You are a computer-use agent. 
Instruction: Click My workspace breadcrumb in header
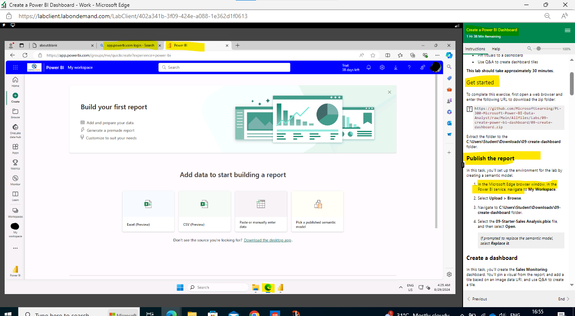80,68
